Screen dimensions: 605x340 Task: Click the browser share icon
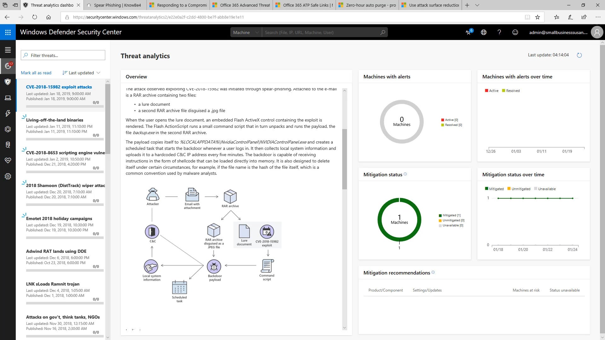click(x=584, y=17)
